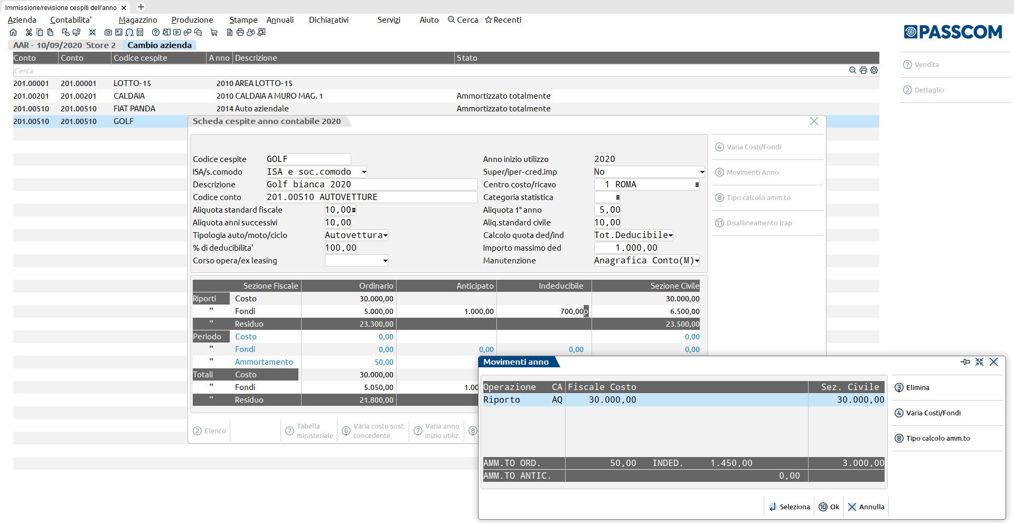The width and height of the screenshot is (1014, 523).
Task: Click the printer icon in list search row
Action: pyautogui.click(x=863, y=70)
